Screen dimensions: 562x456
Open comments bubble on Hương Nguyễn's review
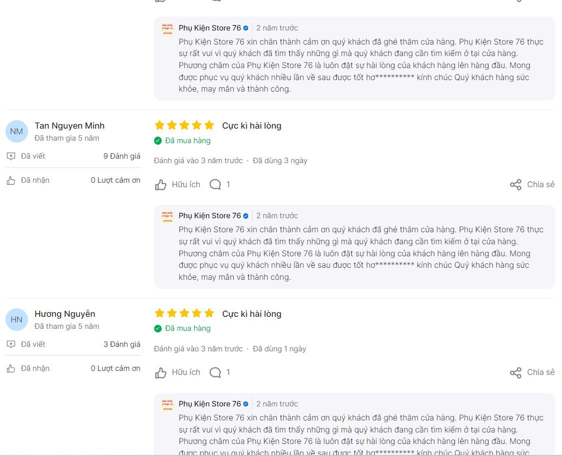[215, 372]
